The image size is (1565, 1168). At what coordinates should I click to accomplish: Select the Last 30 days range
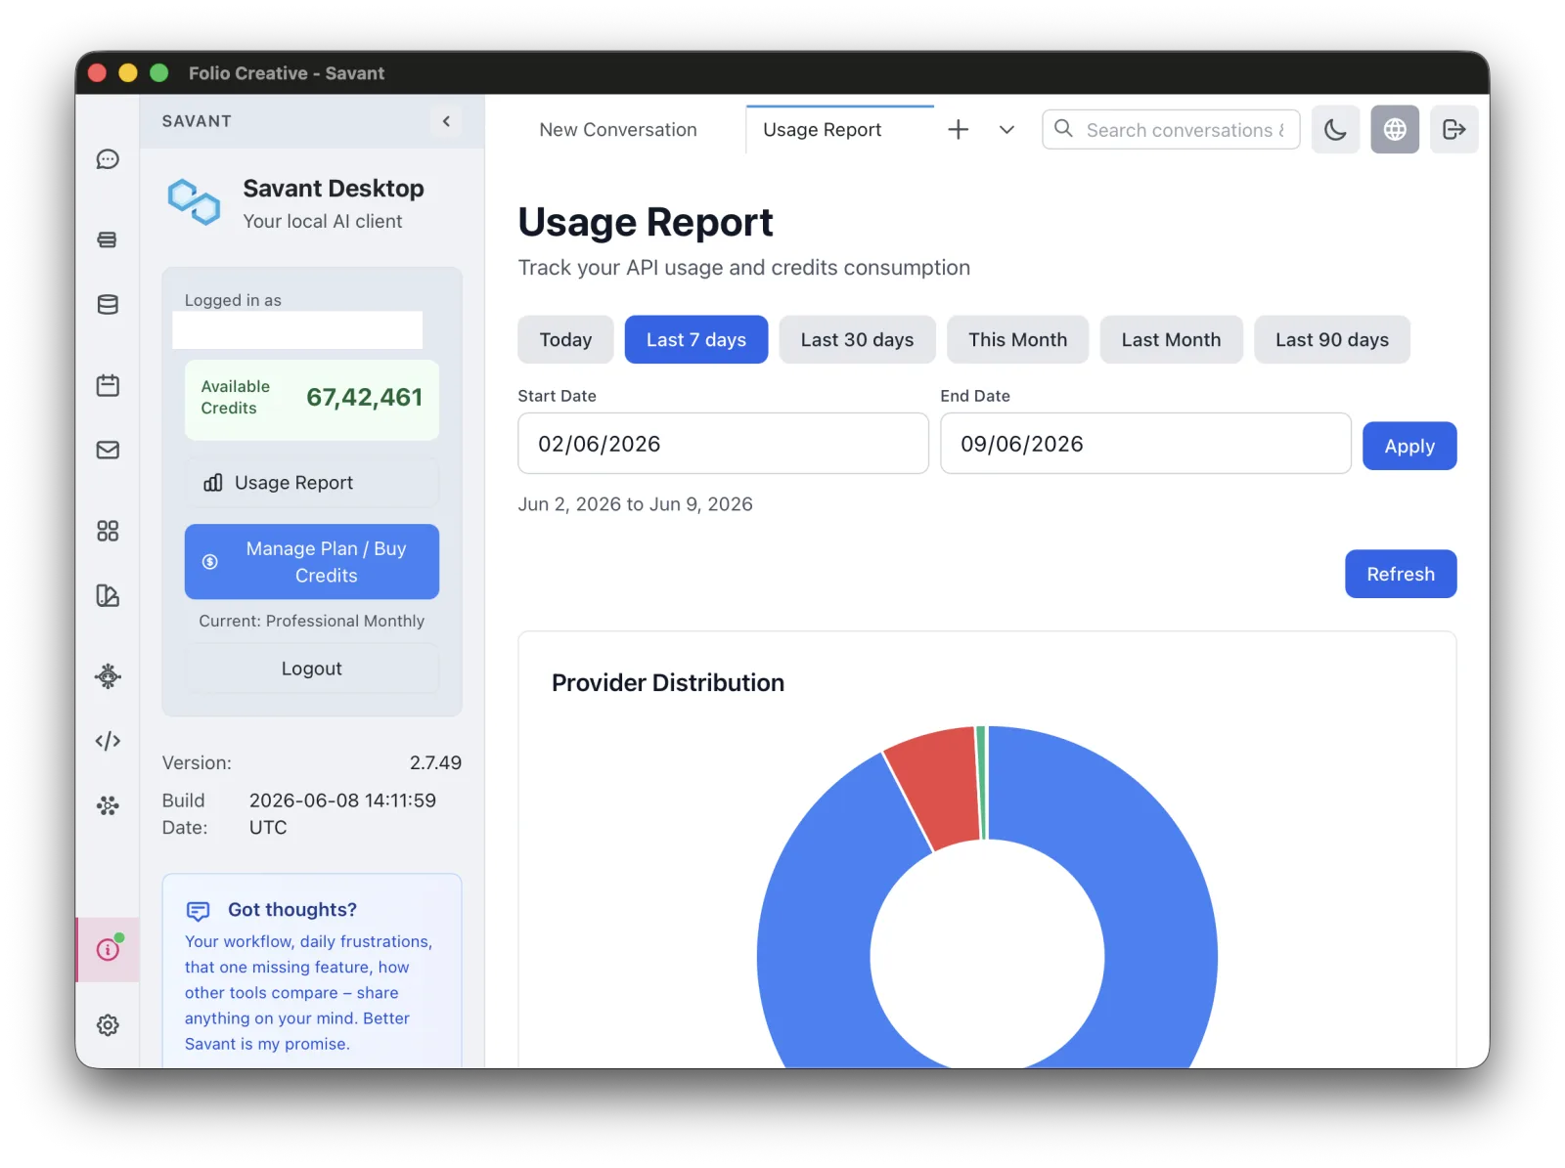pos(857,339)
